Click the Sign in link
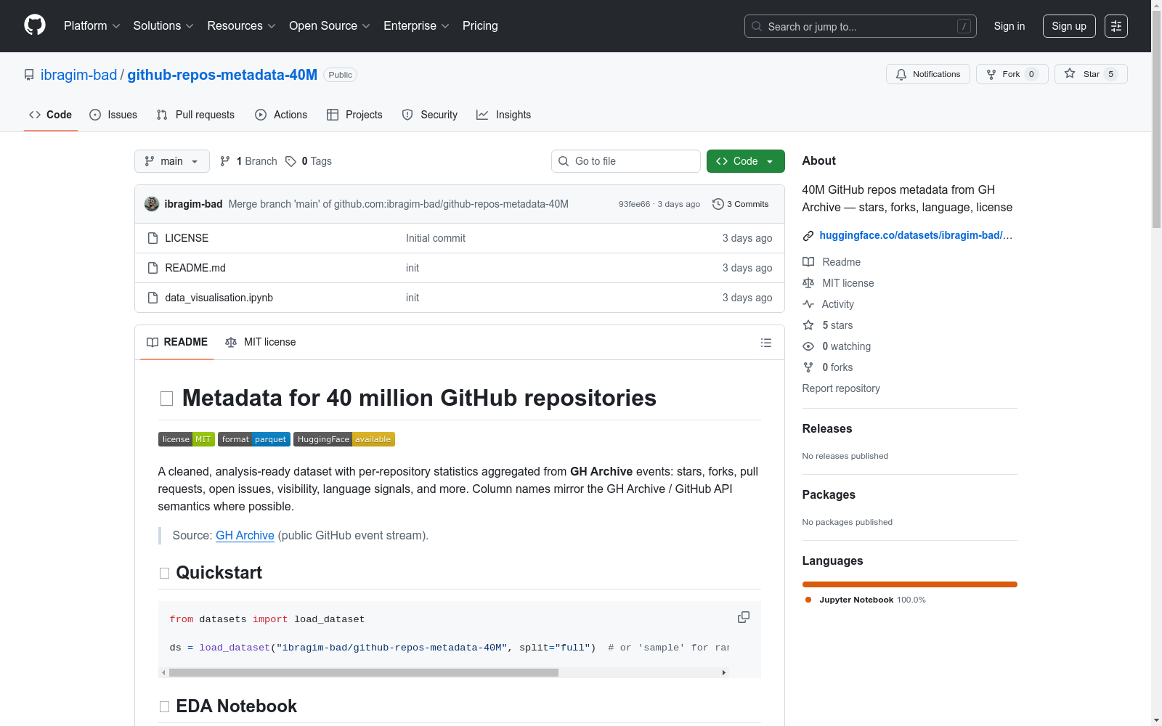 1009,26
